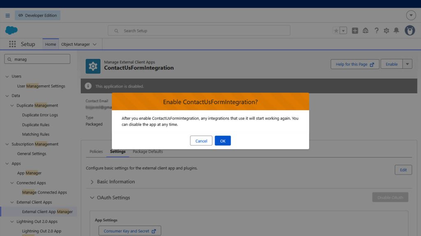The height and width of the screenshot is (236, 421).
Task: Click the Edit button for settings
Action: click(x=403, y=170)
